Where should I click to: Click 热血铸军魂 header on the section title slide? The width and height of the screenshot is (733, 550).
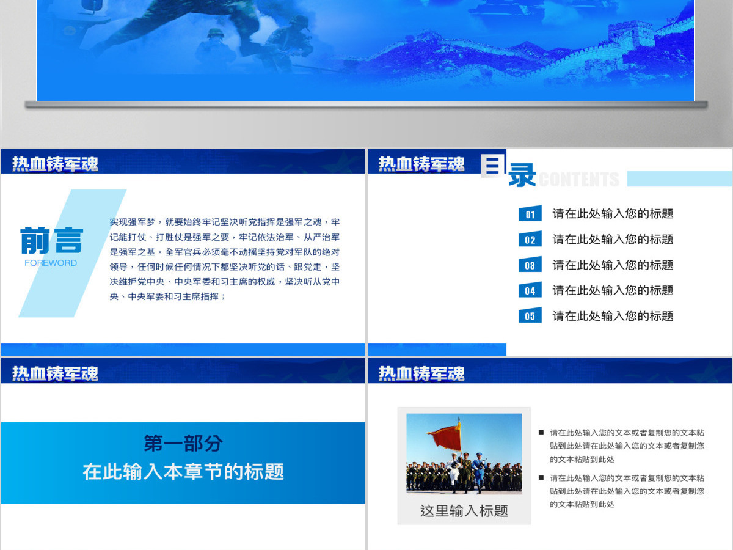55,373
